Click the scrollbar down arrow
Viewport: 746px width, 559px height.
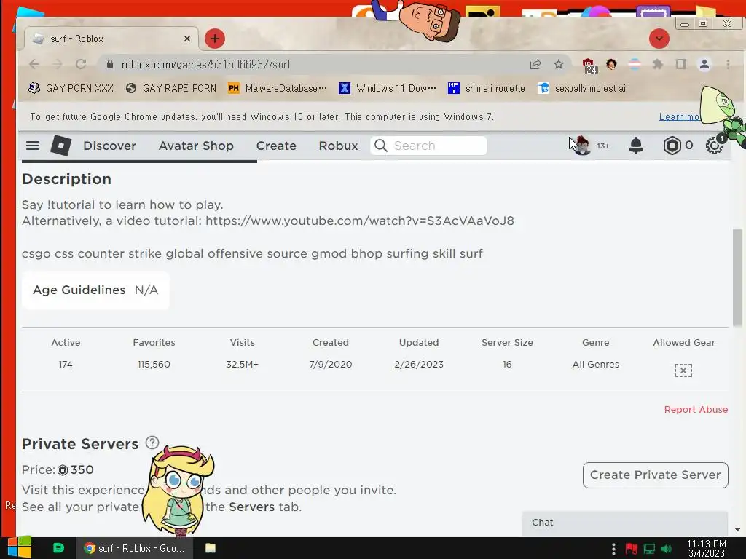[737, 530]
